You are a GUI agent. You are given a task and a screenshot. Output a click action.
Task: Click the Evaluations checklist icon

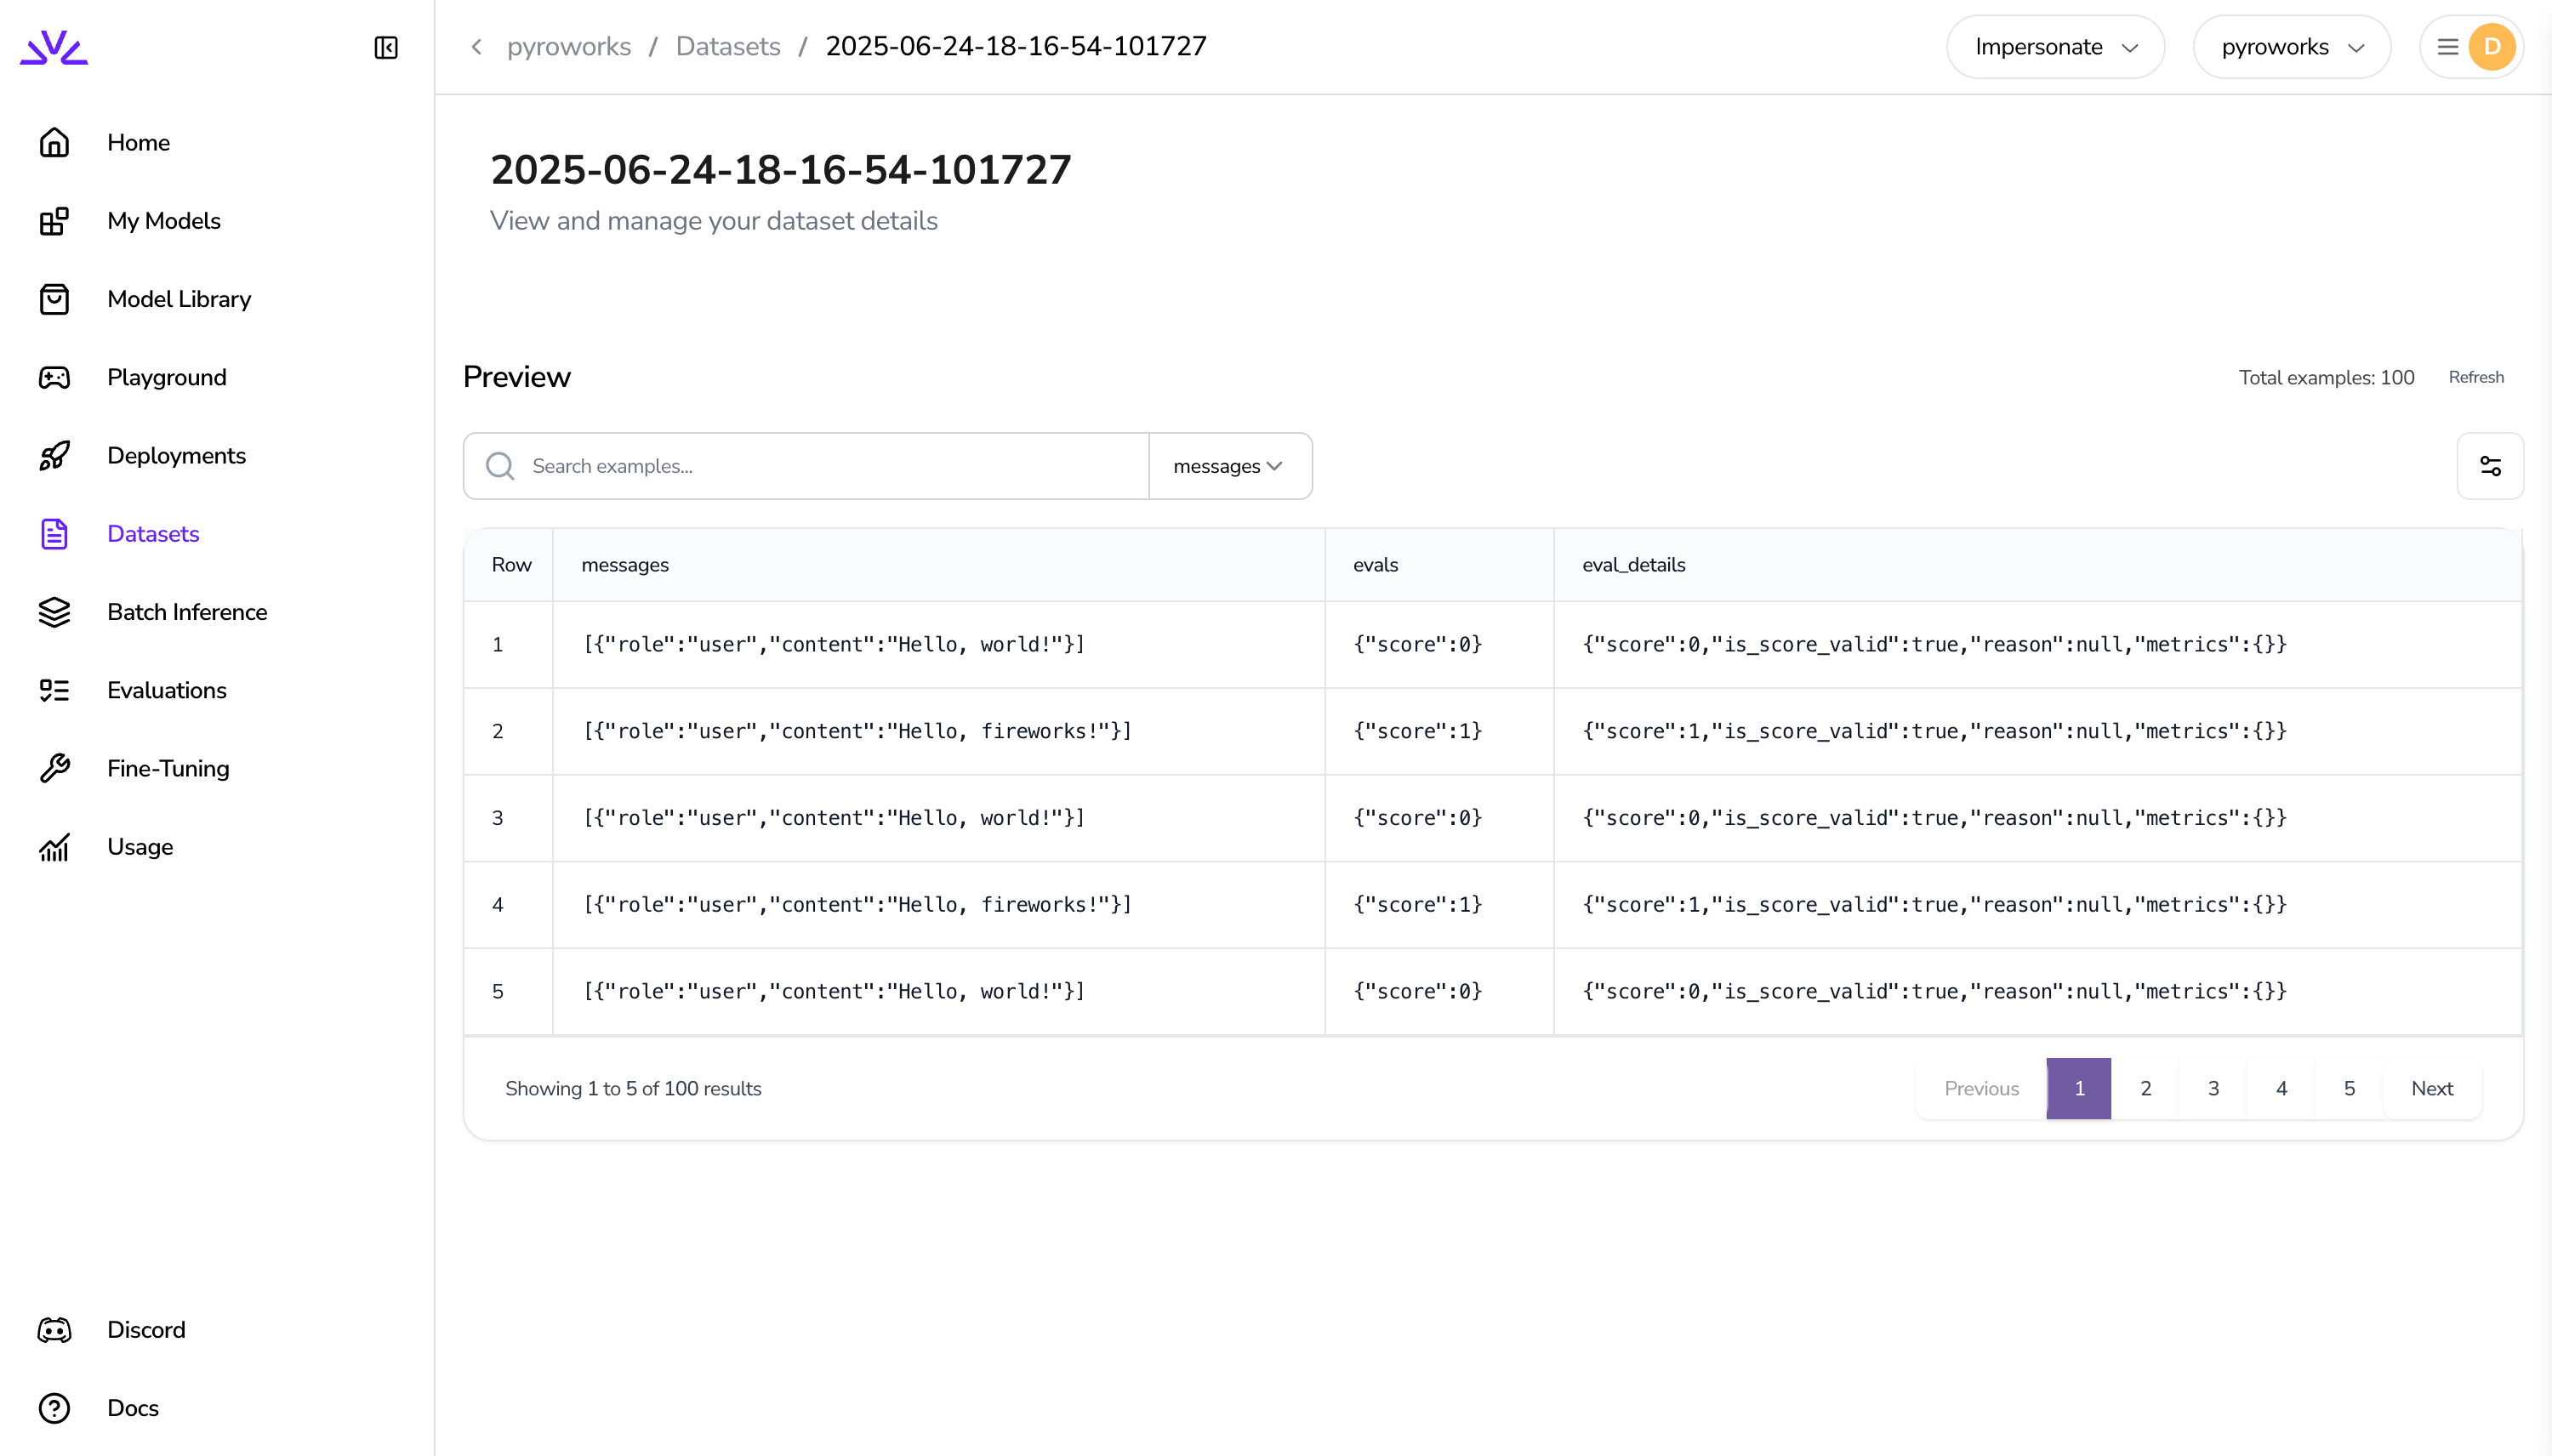click(54, 690)
